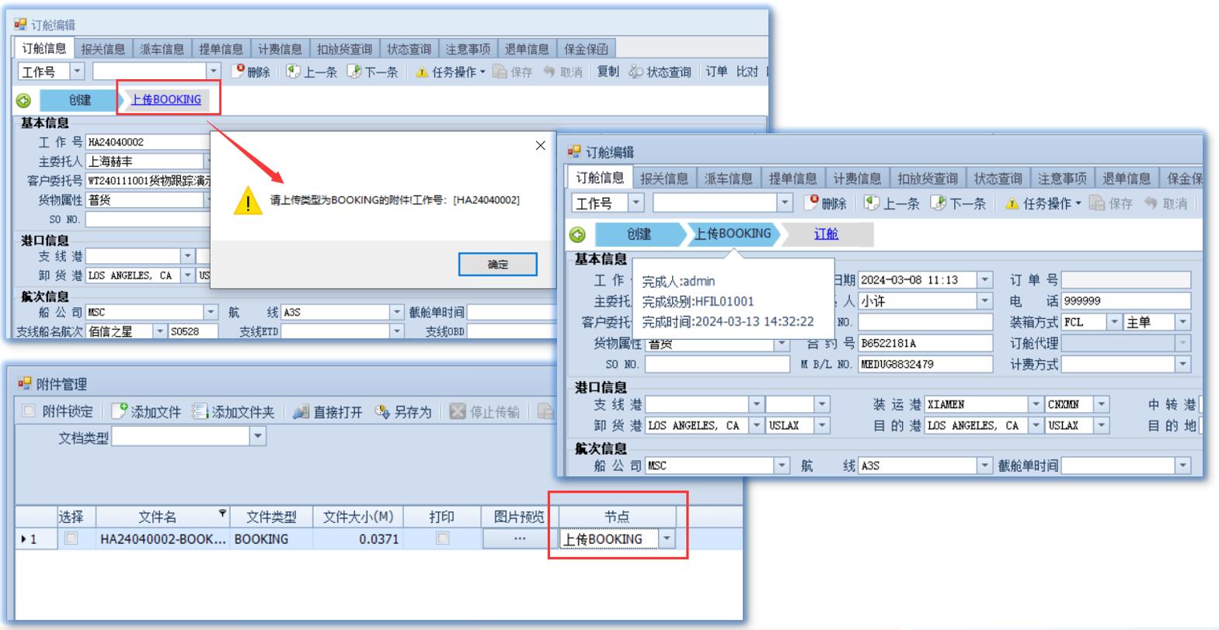Click 客户委托号 field WT240111001
1219x630 pixels.
[148, 181]
